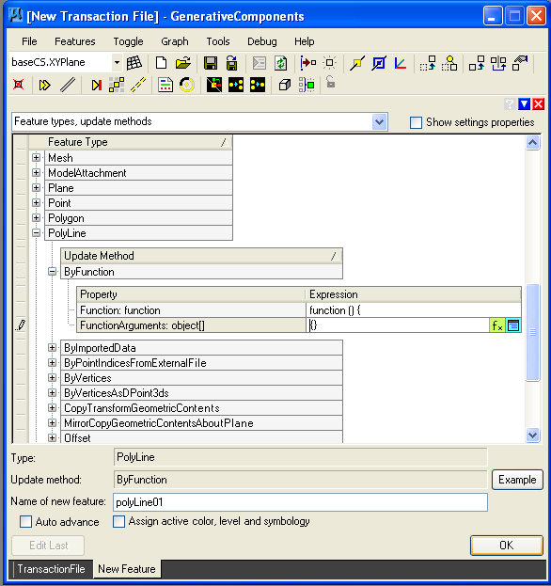This screenshot has height=586, width=551.
Task: Open the Debug menu
Action: 261,41
